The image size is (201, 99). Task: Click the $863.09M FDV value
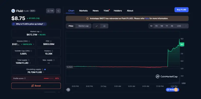(49, 44)
